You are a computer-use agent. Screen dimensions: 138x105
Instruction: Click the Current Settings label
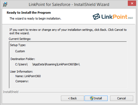pos(20,39)
